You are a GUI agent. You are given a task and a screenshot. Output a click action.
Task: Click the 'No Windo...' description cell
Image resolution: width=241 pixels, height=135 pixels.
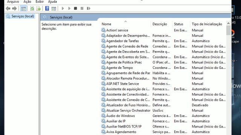[x=162, y=78]
